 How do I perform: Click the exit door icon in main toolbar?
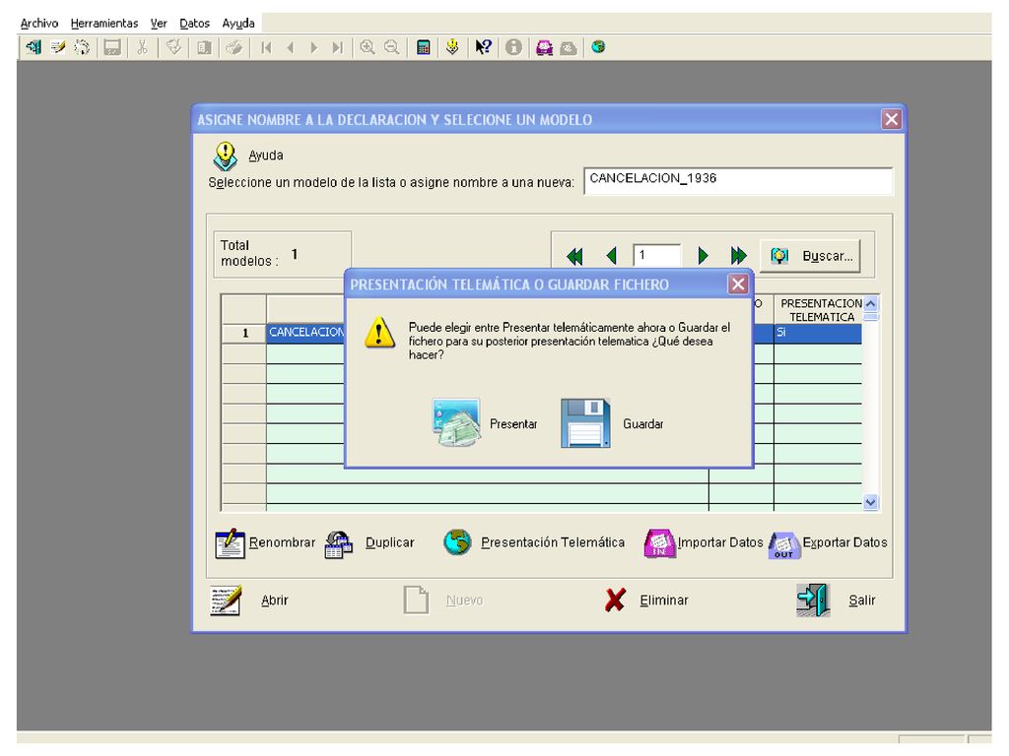pos(34,47)
